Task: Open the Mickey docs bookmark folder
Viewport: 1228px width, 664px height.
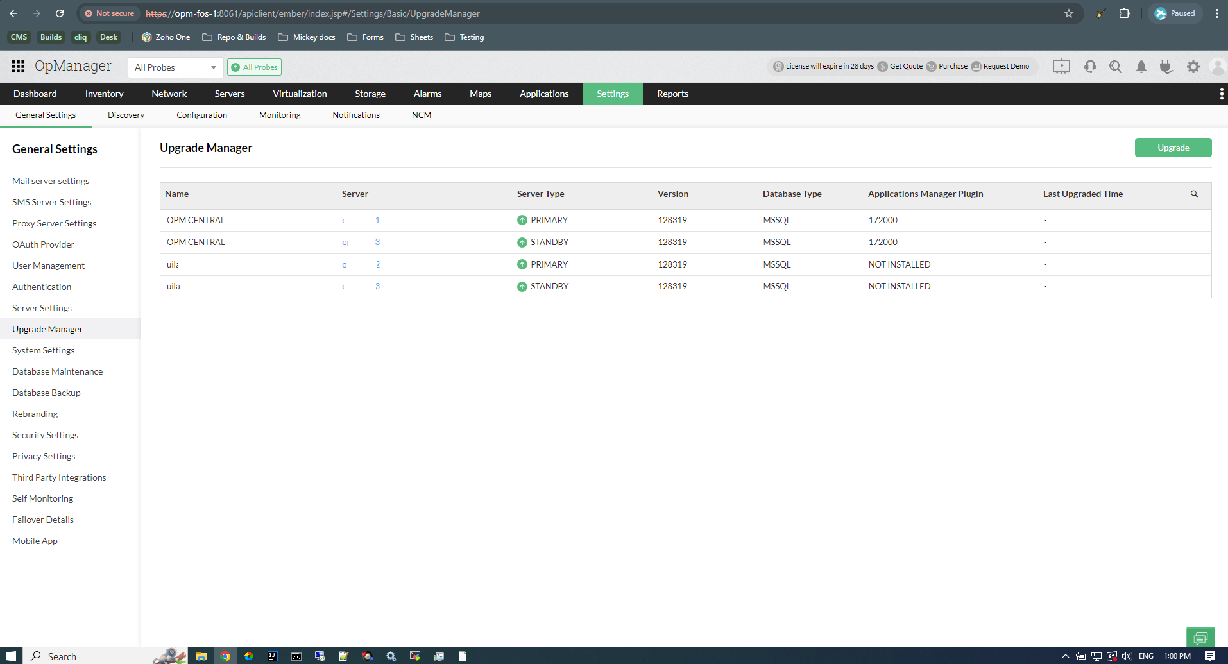Action: 307,37
